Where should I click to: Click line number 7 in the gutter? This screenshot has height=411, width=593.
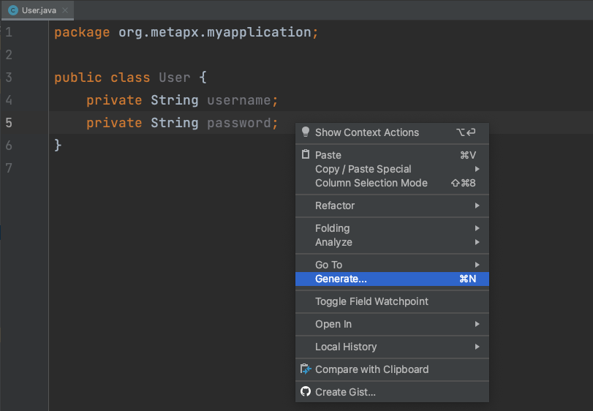click(x=9, y=168)
